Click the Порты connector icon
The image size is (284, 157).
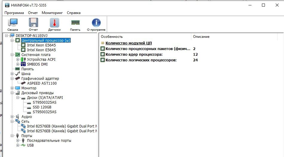(x=18, y=136)
